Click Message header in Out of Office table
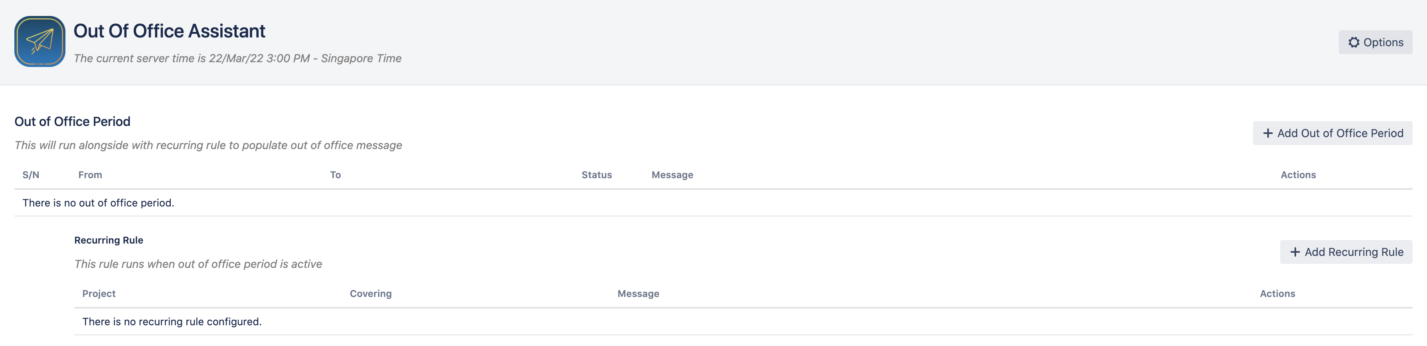This screenshot has width=1427, height=346. pyautogui.click(x=672, y=175)
